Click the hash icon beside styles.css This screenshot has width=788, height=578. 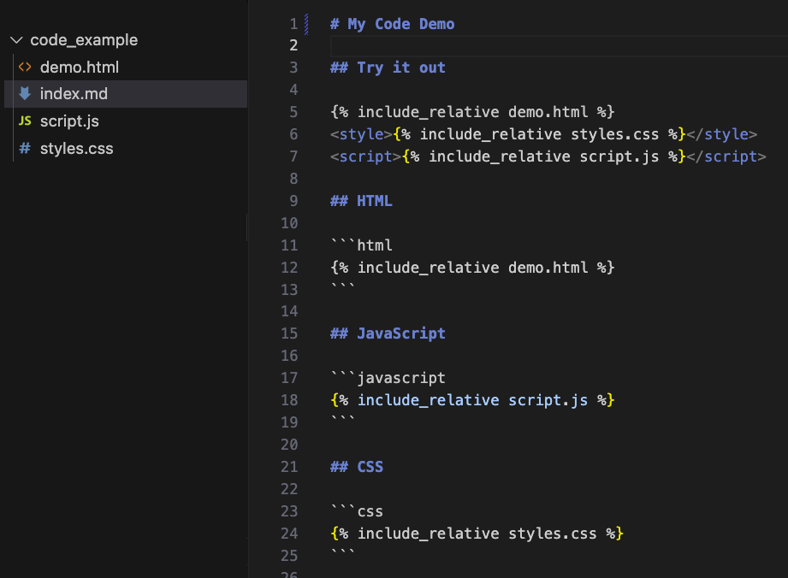click(25, 149)
